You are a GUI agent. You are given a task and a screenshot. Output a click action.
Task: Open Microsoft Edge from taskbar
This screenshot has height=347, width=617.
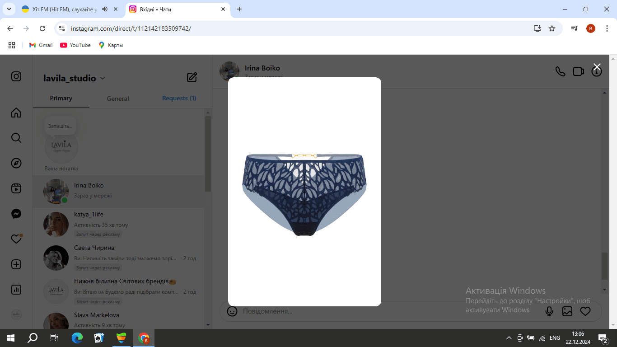pos(78,338)
